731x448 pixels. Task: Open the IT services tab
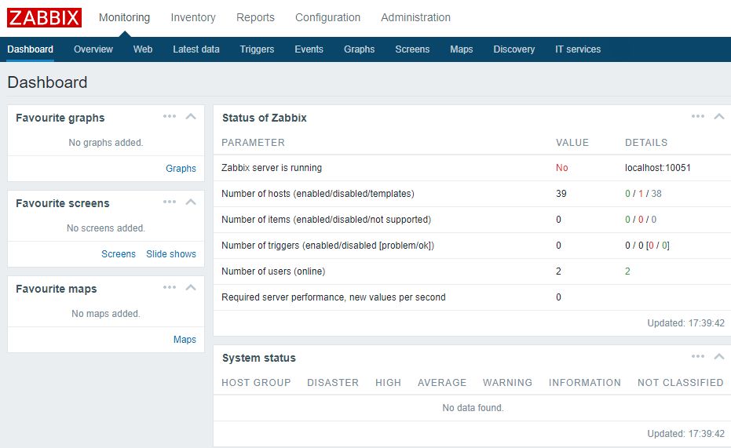pos(578,49)
